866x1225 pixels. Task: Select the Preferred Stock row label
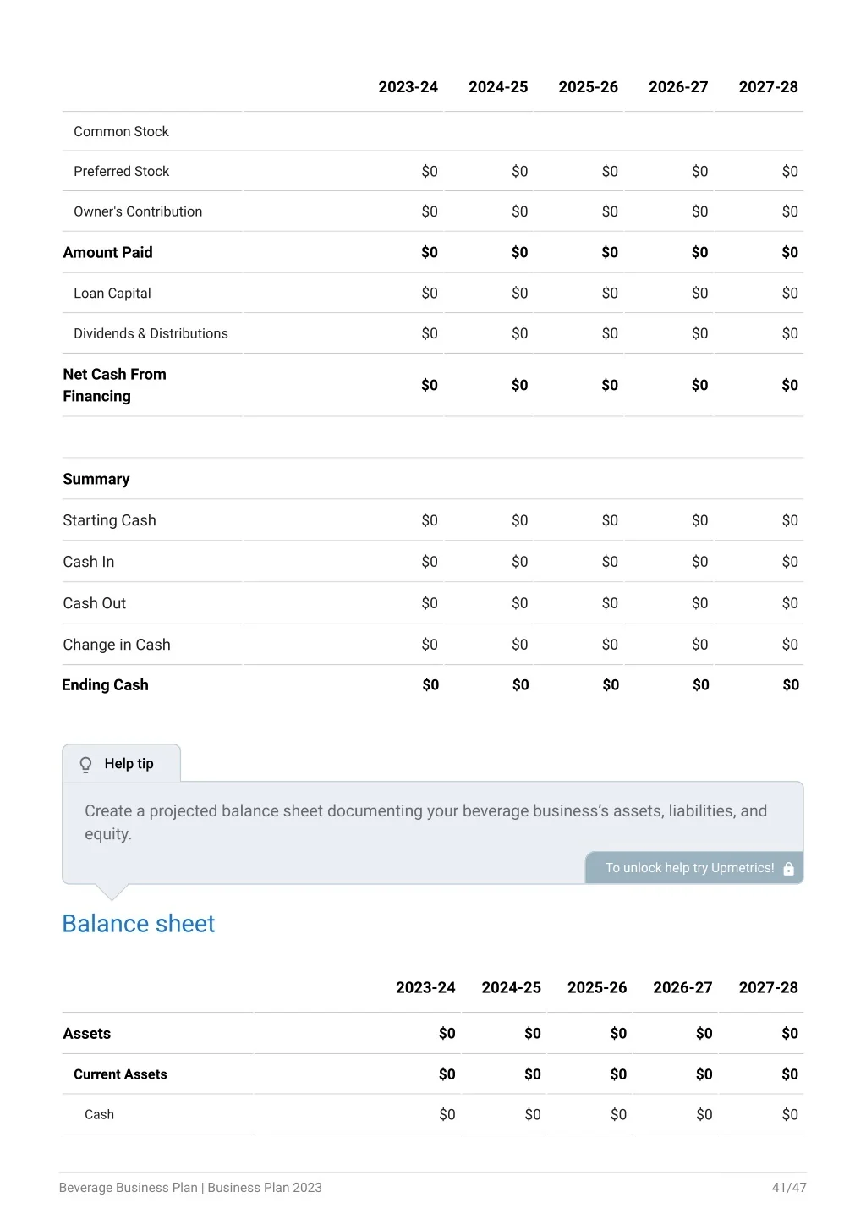[121, 172]
